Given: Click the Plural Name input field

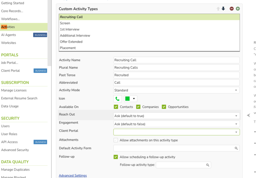Looking at the screenshot, I should click(x=176, y=68).
